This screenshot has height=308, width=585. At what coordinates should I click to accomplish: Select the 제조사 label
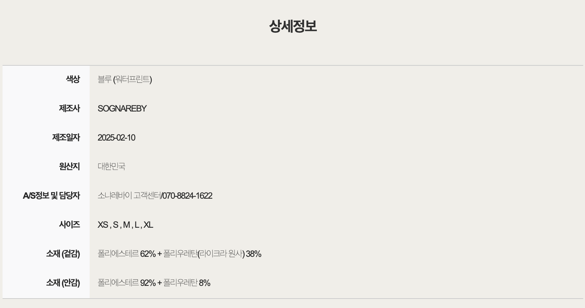tap(69, 108)
